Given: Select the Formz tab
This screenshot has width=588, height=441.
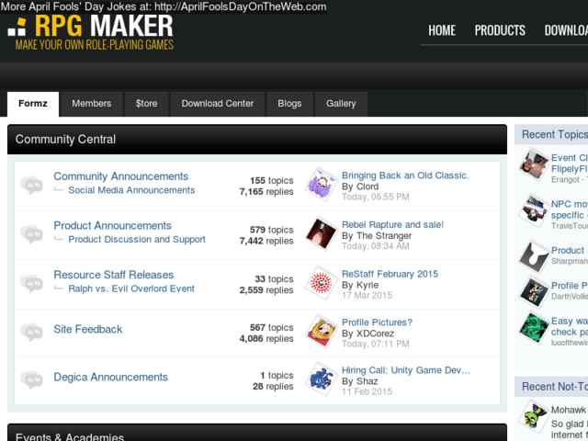Looking at the screenshot, I should [x=33, y=104].
